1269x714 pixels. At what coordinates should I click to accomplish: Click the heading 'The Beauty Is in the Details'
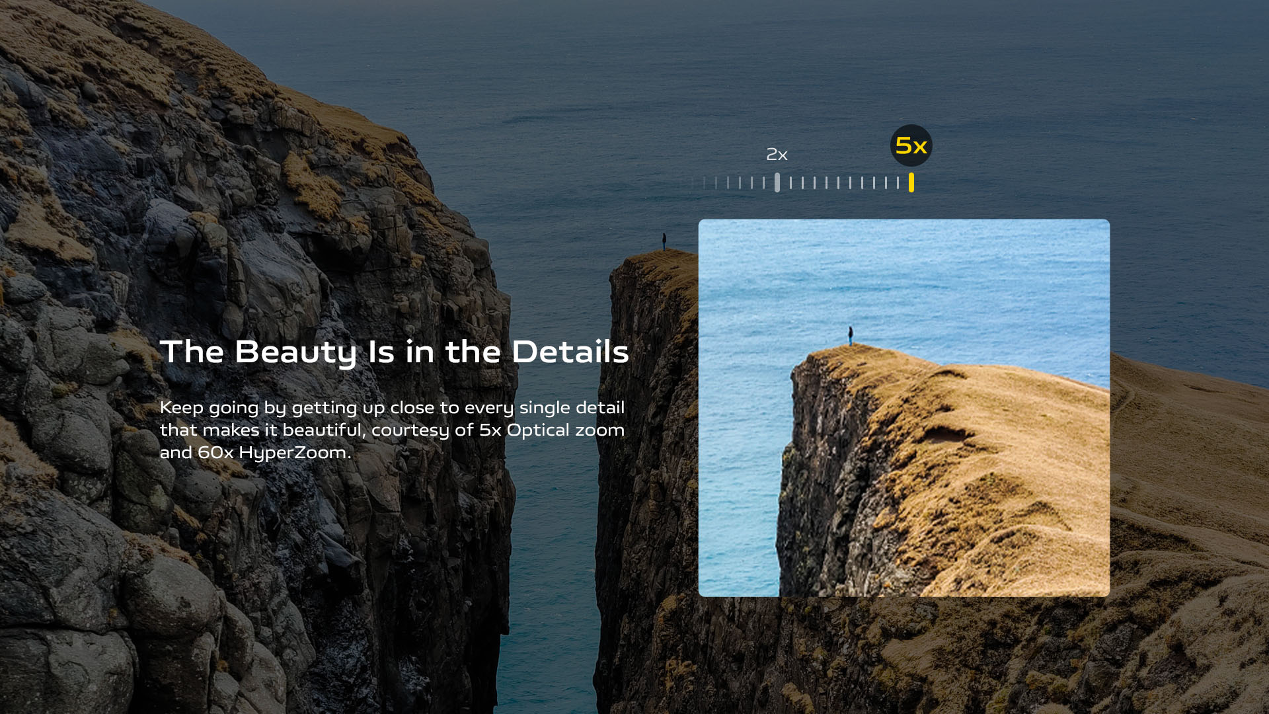(394, 352)
